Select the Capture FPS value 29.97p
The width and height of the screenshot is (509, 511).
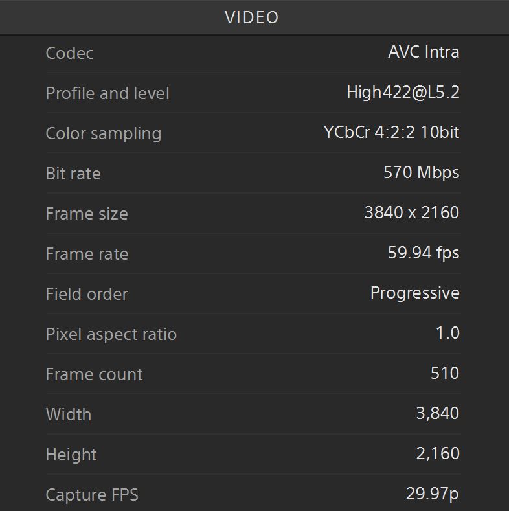tap(433, 494)
